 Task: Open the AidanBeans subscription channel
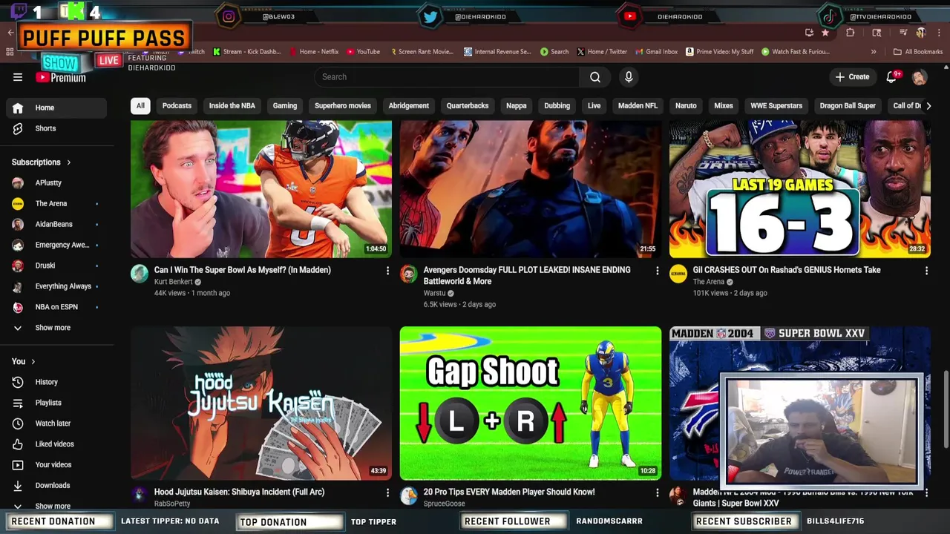(56, 224)
